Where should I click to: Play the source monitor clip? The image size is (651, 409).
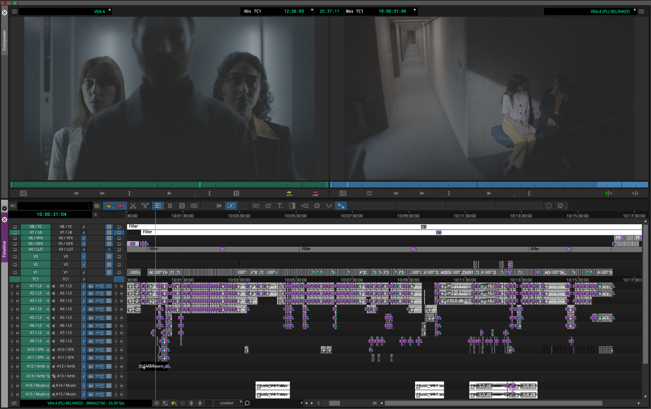(169, 193)
